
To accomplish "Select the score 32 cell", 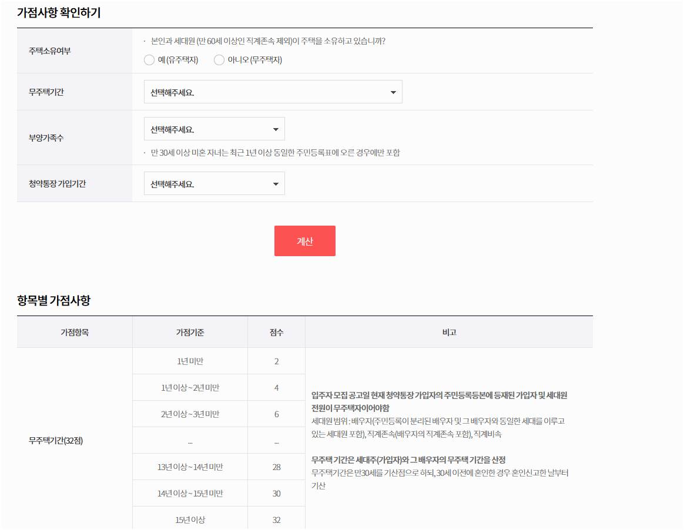I will [276, 519].
